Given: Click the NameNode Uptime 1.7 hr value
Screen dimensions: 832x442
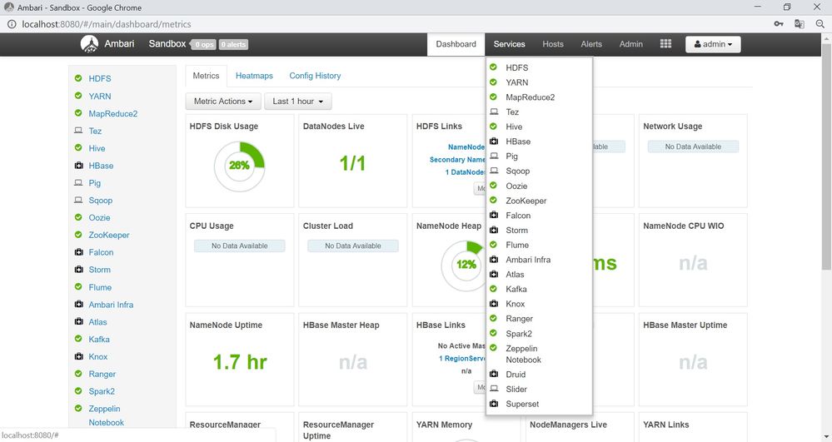Looking at the screenshot, I should coord(240,362).
